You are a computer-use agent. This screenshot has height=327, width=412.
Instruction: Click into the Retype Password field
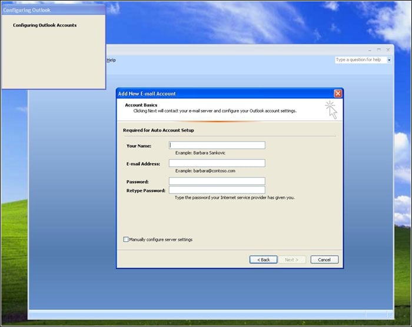pos(217,190)
